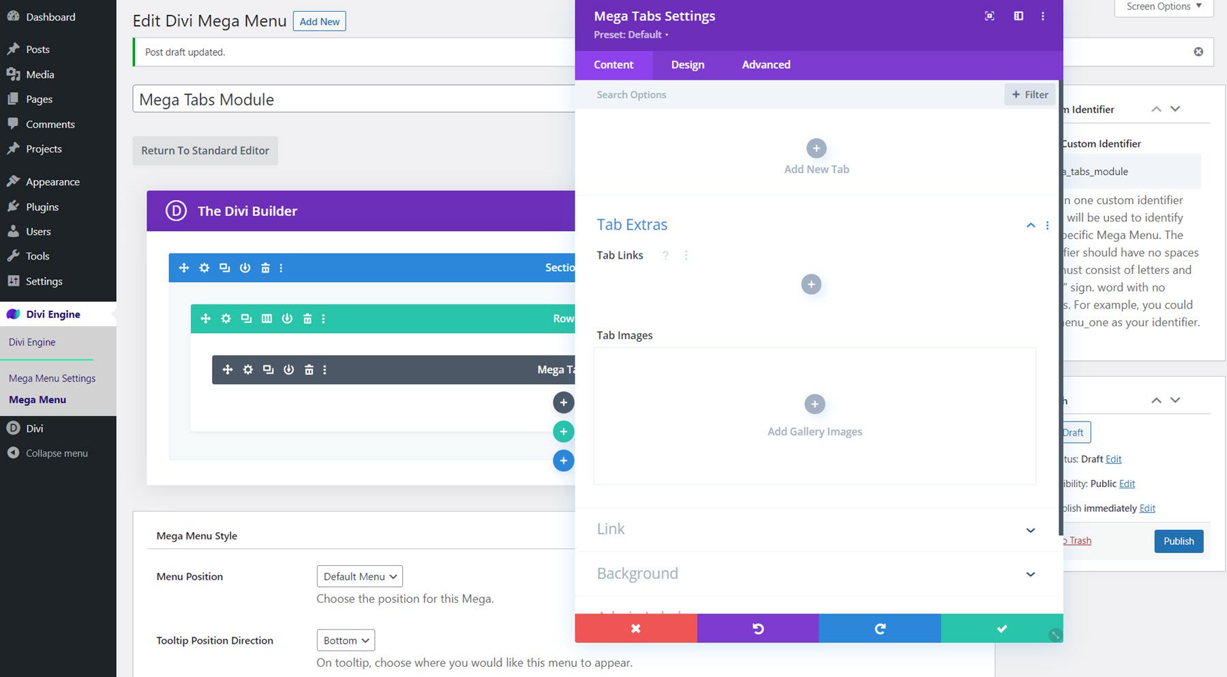Screen dimensions: 1227x677
Task: Undo the last settings change
Action: click(757, 628)
